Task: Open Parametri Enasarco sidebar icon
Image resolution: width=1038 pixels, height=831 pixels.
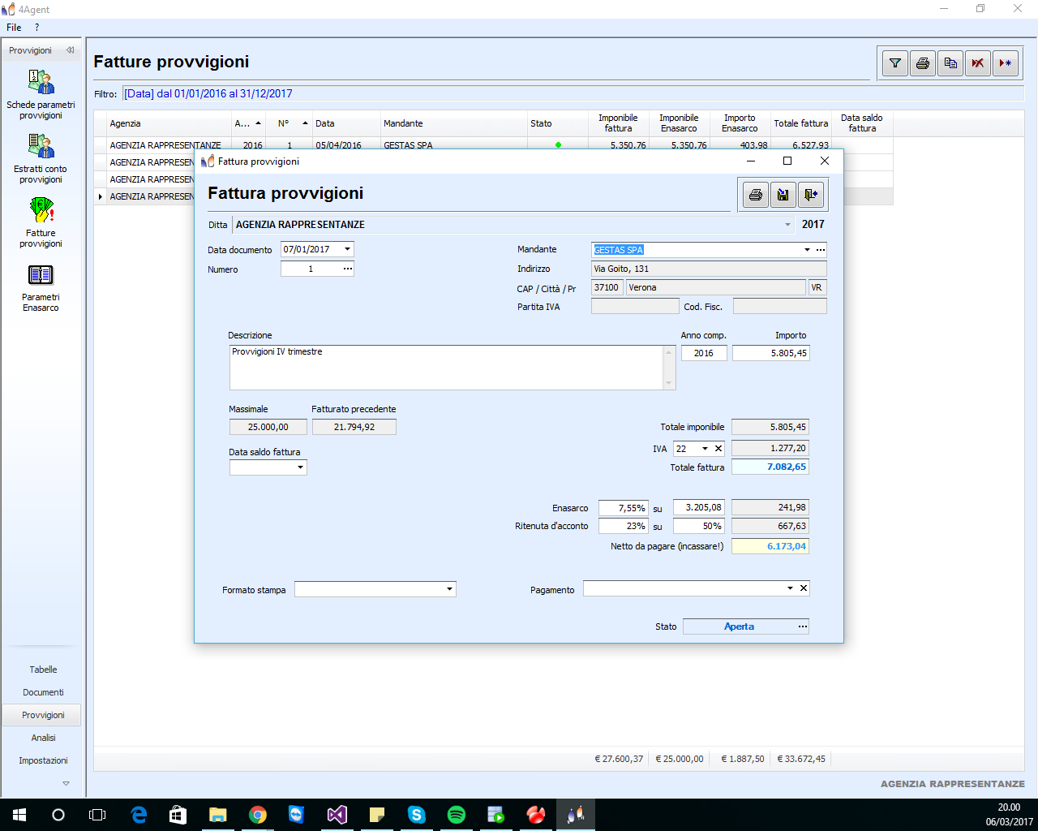Action: tap(41, 287)
